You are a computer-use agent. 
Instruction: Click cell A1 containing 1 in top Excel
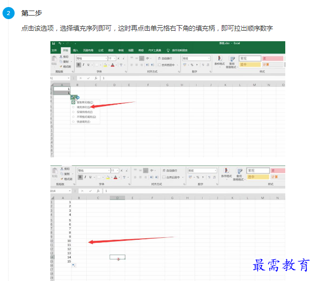coord(62,89)
